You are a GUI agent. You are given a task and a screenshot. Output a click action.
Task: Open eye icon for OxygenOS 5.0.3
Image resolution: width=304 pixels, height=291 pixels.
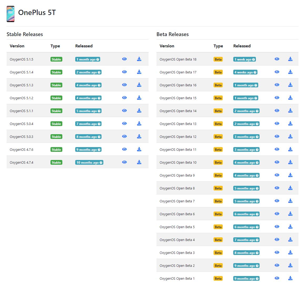[124, 136]
